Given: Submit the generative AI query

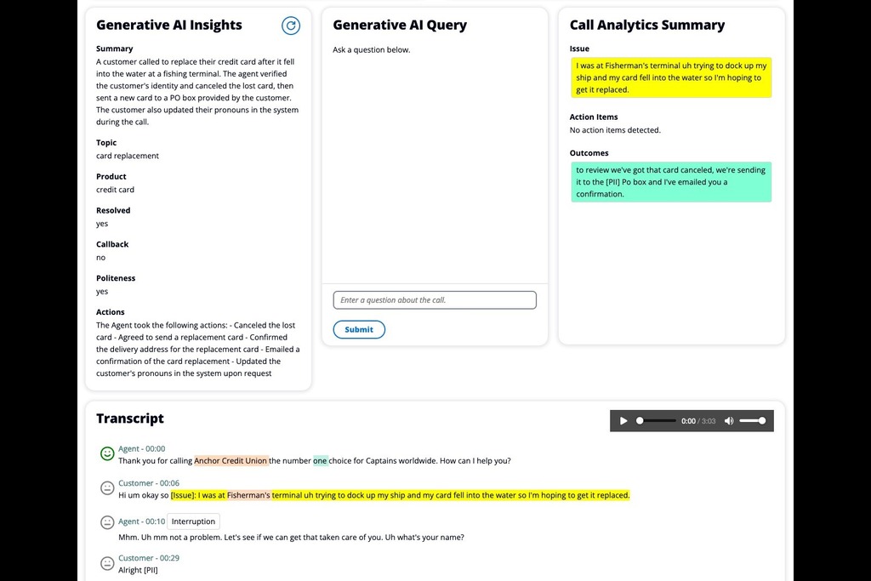Looking at the screenshot, I should coord(359,329).
